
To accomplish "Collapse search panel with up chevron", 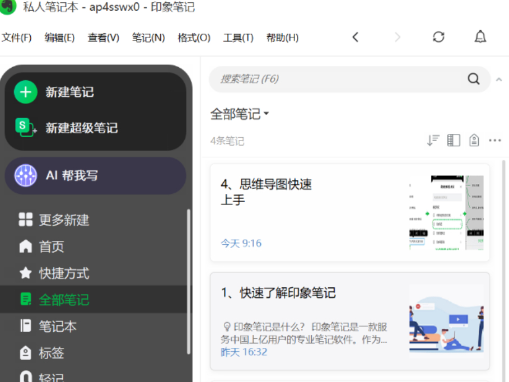I will point(499,80).
